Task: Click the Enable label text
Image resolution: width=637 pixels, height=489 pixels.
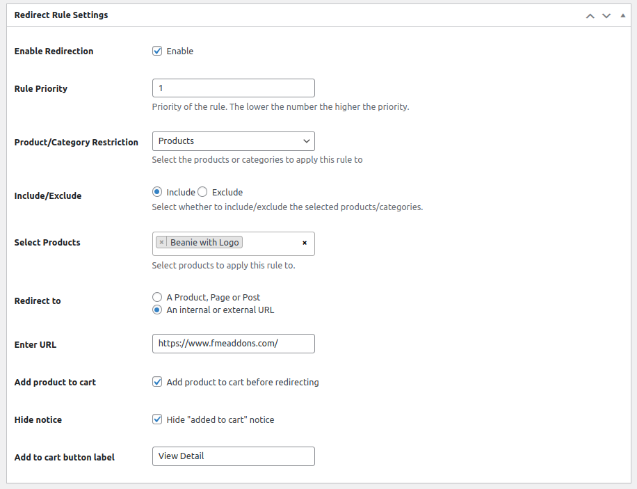Action: tap(180, 51)
